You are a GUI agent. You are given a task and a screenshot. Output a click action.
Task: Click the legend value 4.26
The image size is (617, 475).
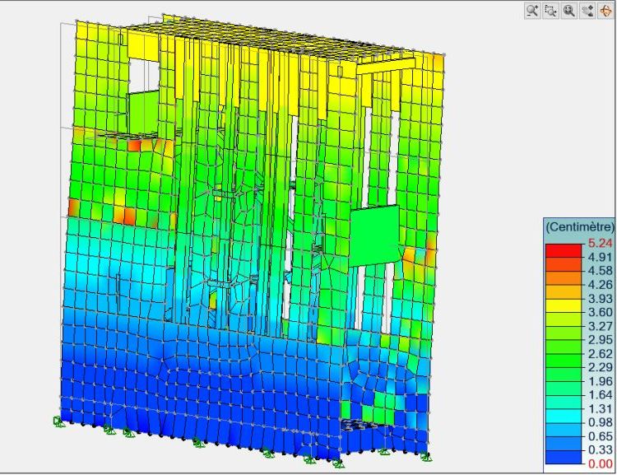pos(600,284)
